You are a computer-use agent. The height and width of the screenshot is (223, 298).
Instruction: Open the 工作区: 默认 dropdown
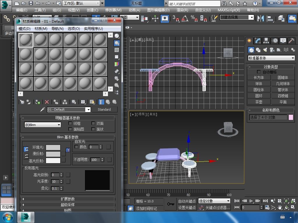[x=81, y=3]
